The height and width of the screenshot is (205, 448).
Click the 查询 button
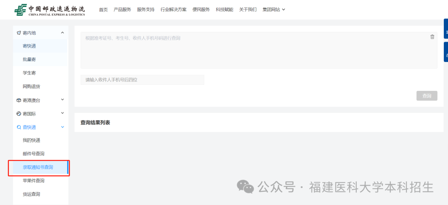427,96
